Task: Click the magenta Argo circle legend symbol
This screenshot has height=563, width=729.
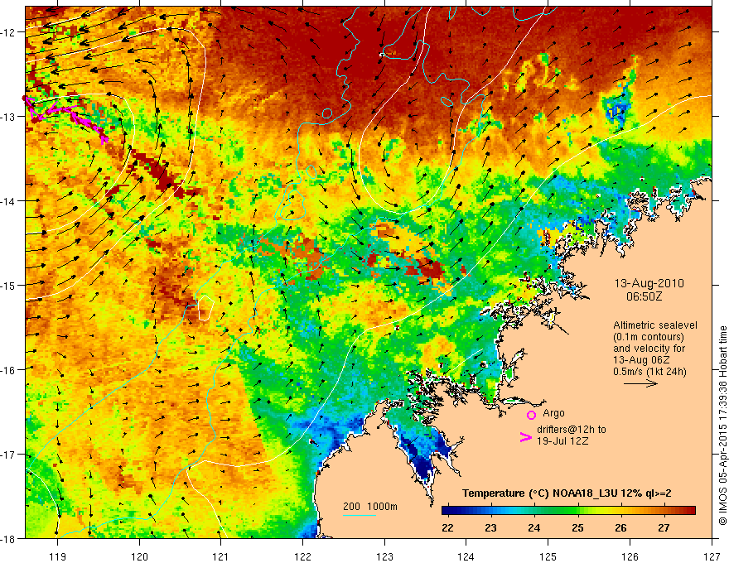Action: 531,415
